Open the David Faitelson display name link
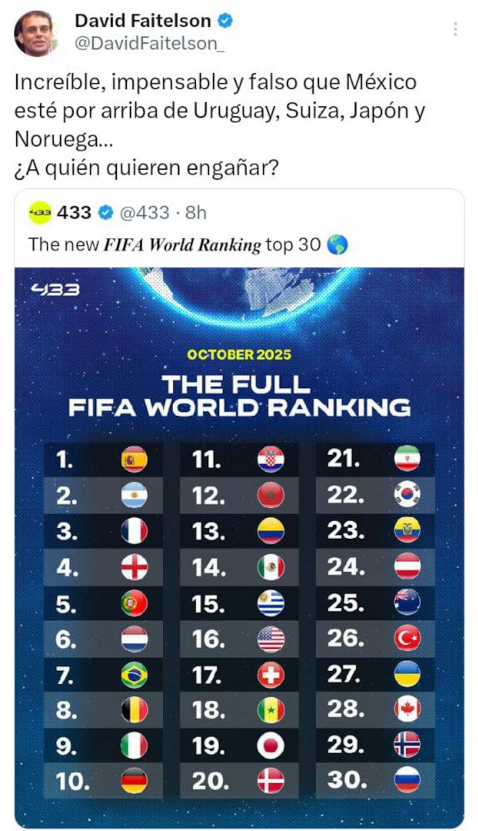 pos(143,21)
